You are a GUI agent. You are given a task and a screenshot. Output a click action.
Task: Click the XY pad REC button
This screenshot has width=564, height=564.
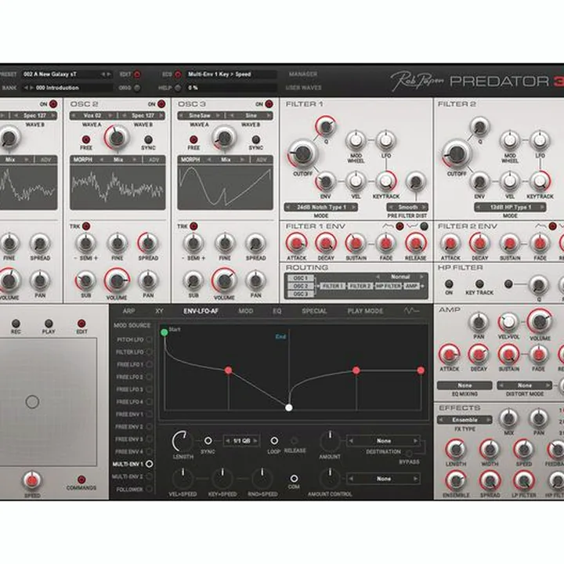16,323
